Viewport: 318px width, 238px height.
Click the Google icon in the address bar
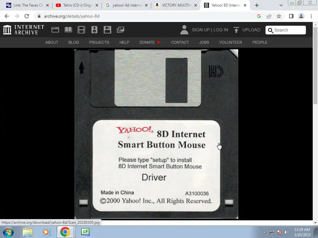pyautogui.click(x=259, y=16)
